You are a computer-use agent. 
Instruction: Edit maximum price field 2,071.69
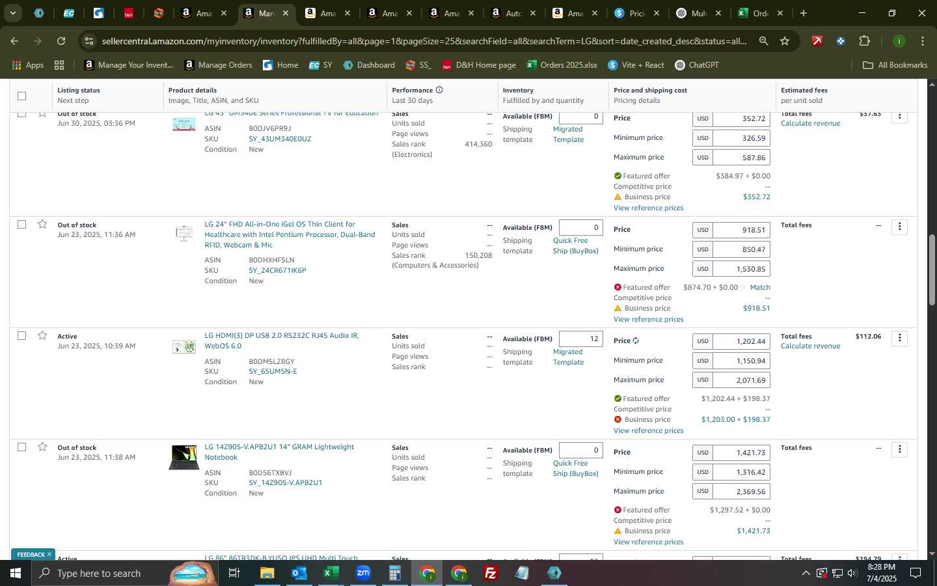[741, 380]
